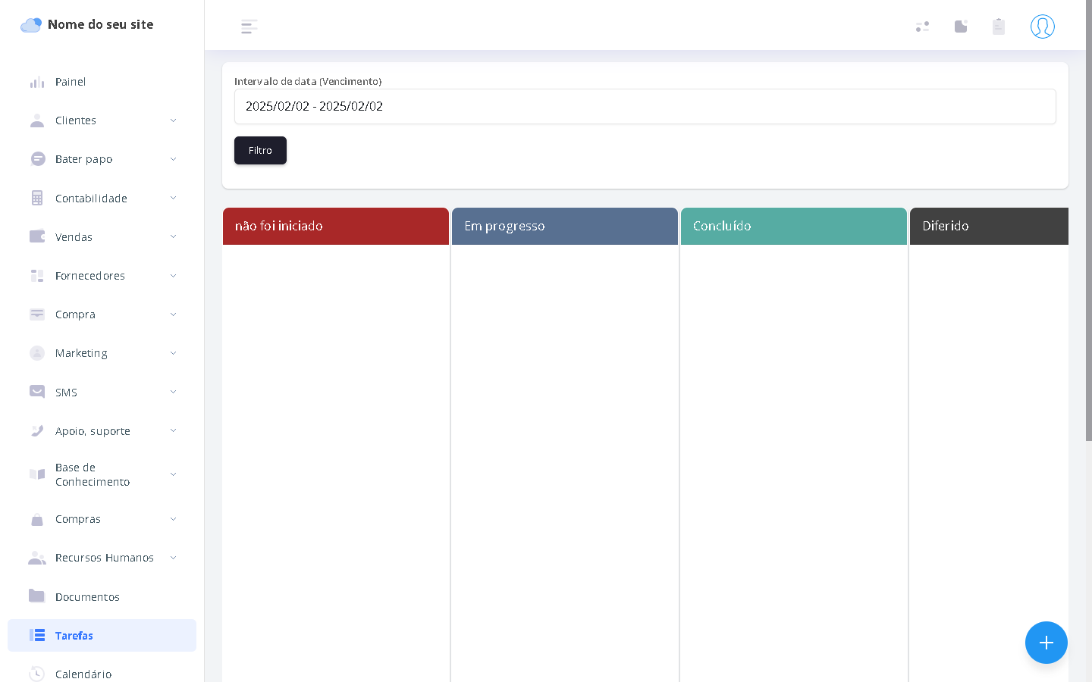Viewport: 1092px width, 682px height.
Task: Open Calendário from the sidebar
Action: (83, 674)
